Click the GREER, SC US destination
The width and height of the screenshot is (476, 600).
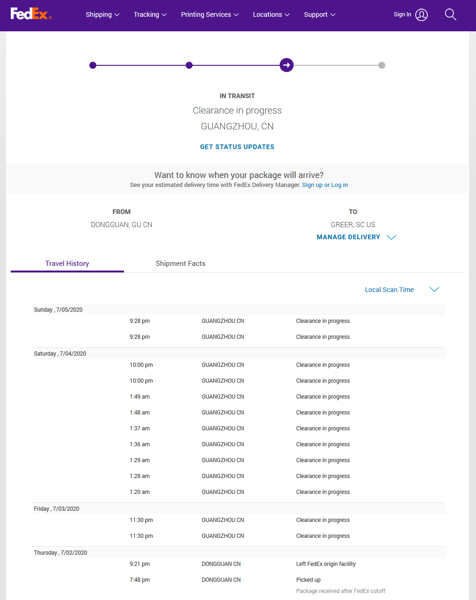[x=353, y=225]
